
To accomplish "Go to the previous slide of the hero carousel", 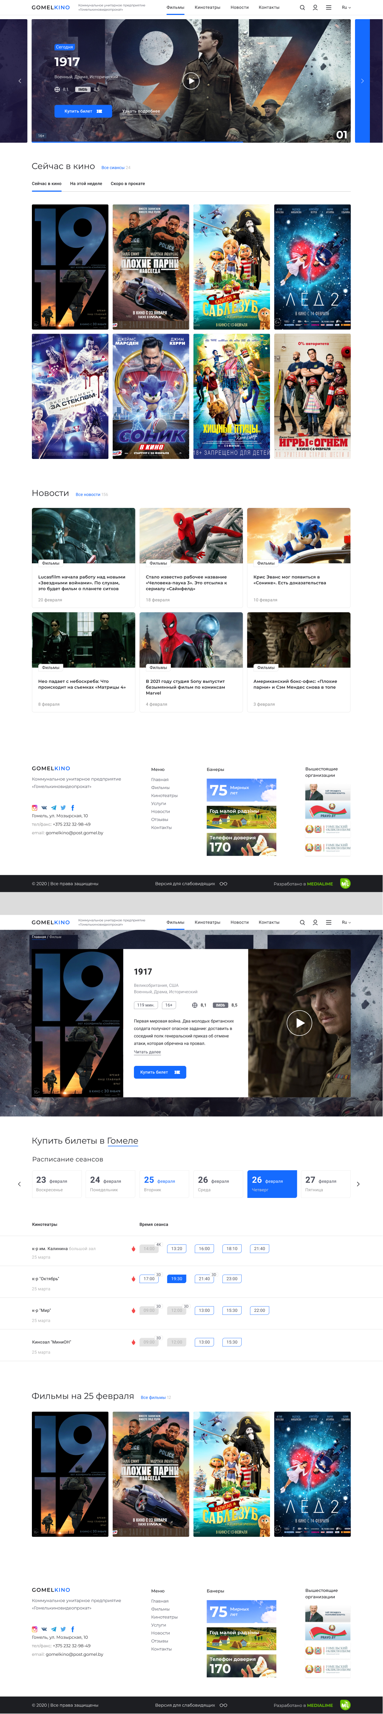I will (x=19, y=81).
